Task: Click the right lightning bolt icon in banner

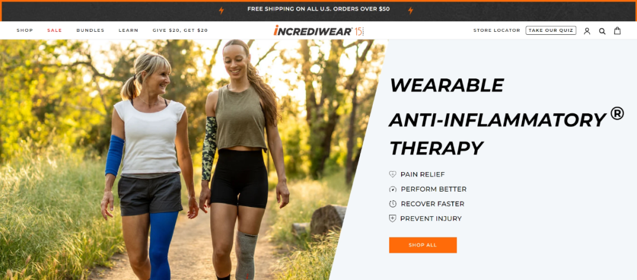Action: pos(411,10)
